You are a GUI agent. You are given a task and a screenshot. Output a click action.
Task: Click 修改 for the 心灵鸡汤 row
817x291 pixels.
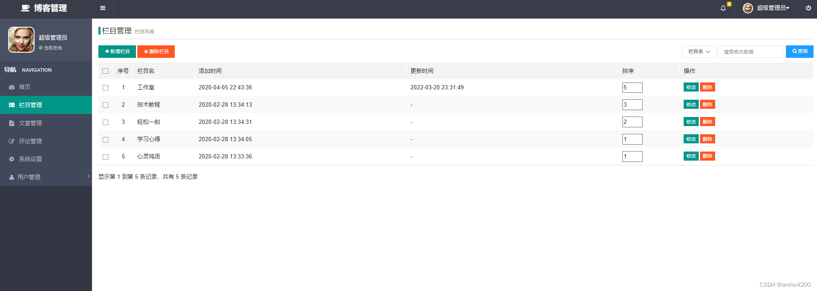tap(691, 156)
